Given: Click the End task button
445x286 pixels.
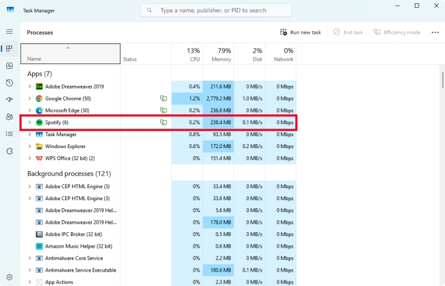Looking at the screenshot, I should 348,33.
